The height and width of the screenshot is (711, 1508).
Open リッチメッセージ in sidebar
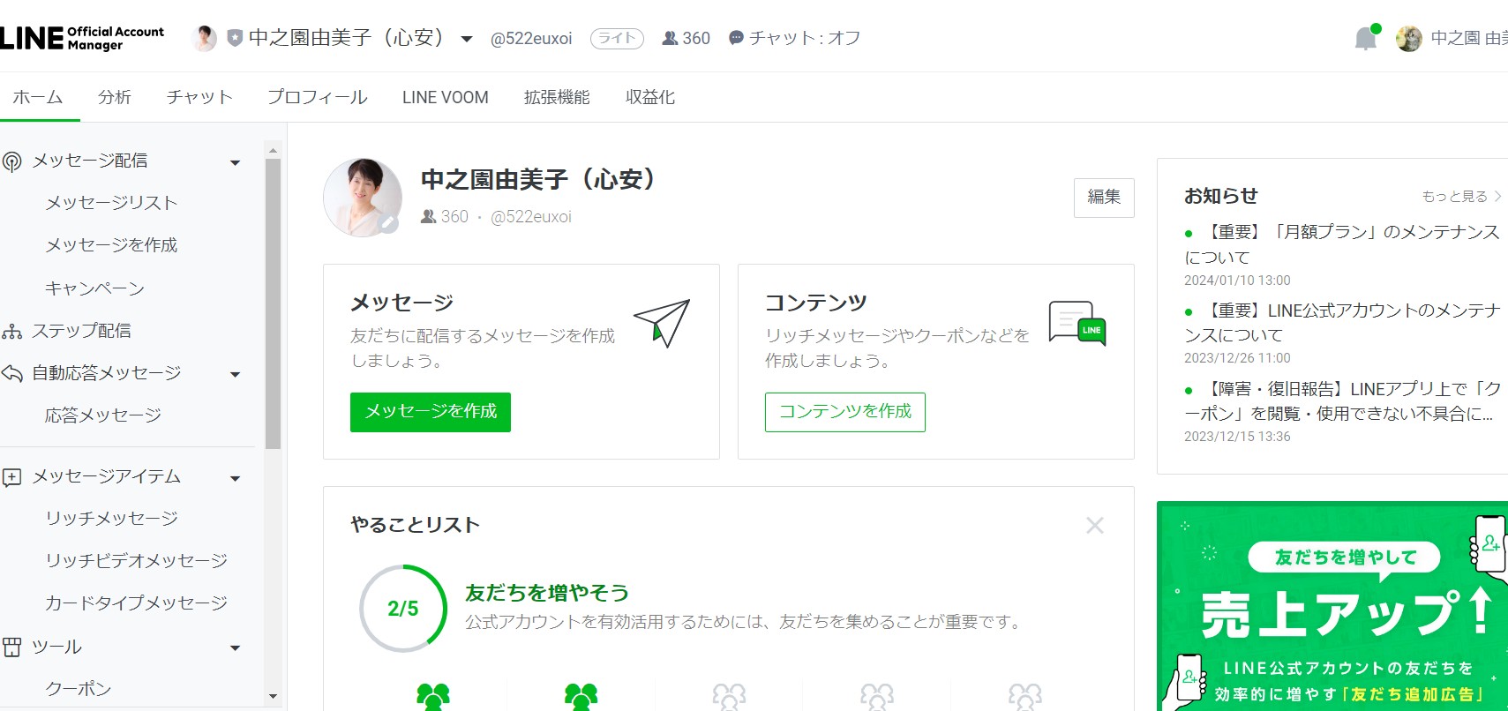coord(112,519)
